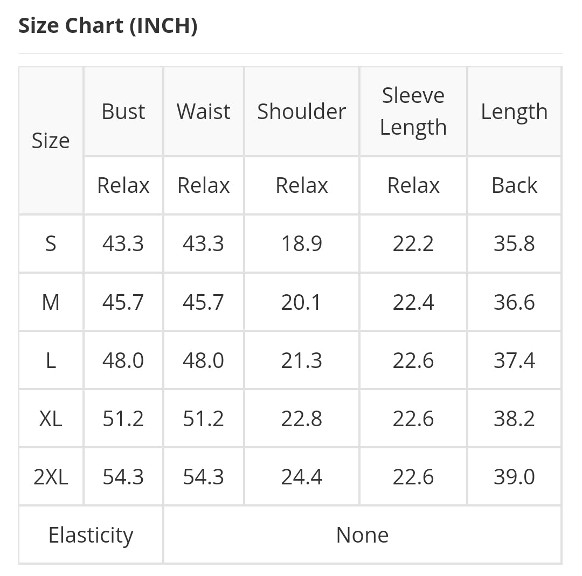Click the 22.8 shoulder value for XL
The height and width of the screenshot is (576, 582).
coord(301,419)
